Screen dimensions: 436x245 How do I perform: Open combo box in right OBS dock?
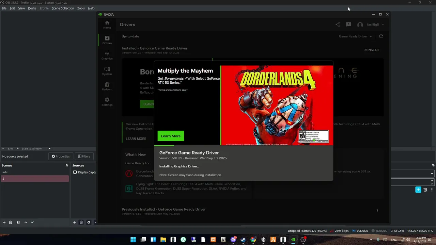412,174
